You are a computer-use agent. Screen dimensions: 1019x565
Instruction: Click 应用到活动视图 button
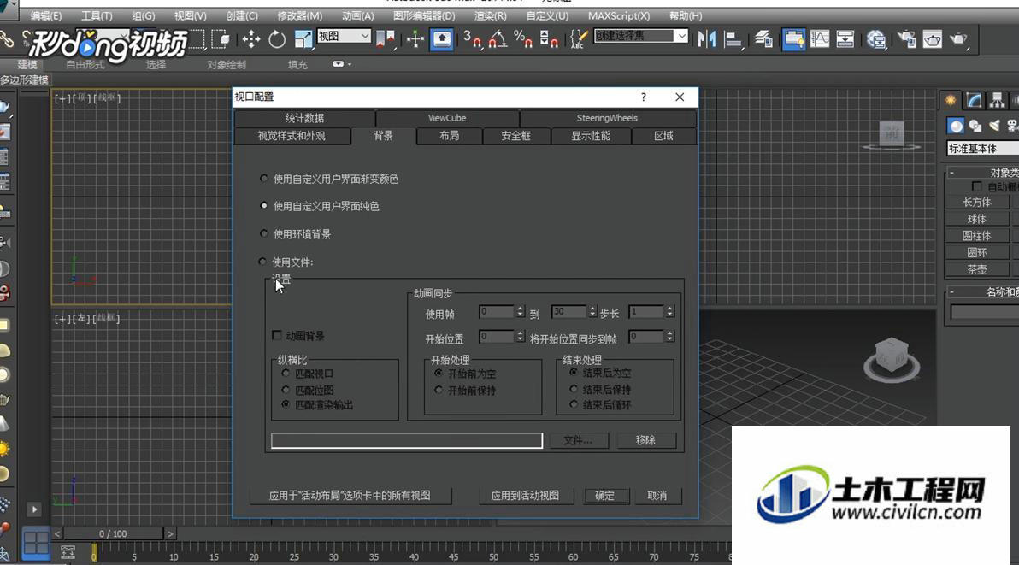[525, 496]
